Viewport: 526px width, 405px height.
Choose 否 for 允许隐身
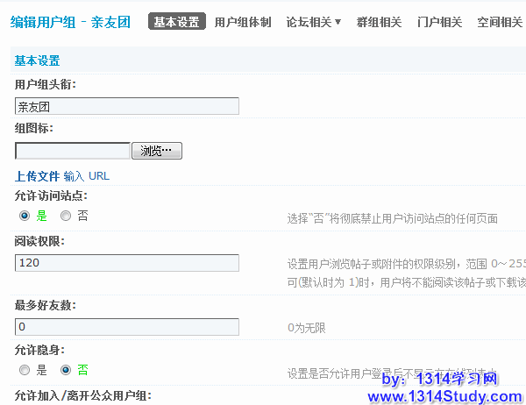pyautogui.click(x=66, y=370)
